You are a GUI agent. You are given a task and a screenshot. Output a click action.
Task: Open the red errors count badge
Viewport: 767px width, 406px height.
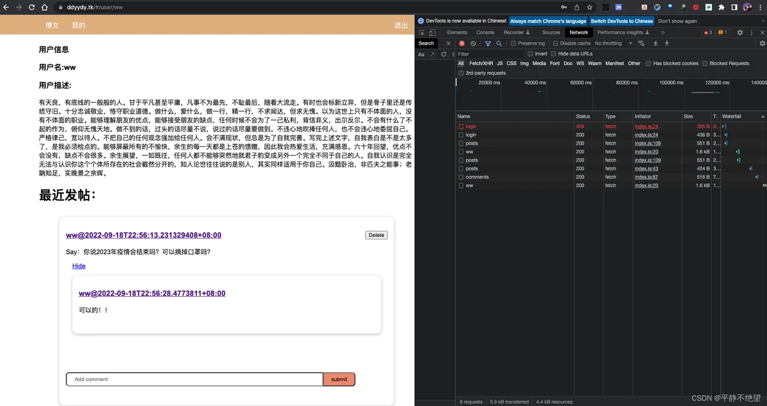point(708,33)
